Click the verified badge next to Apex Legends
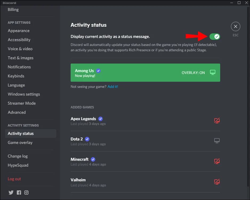The image size is (250, 200). pos(100,119)
